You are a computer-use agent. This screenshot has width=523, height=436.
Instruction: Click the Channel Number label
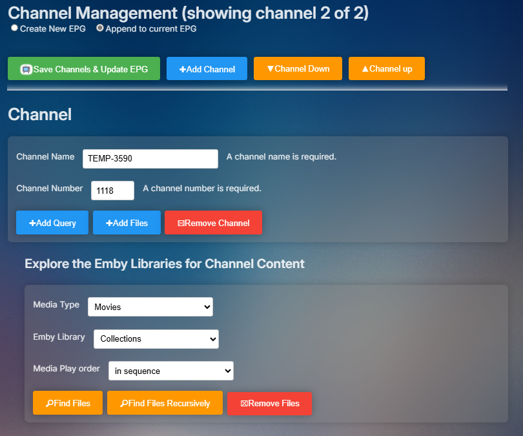49,189
